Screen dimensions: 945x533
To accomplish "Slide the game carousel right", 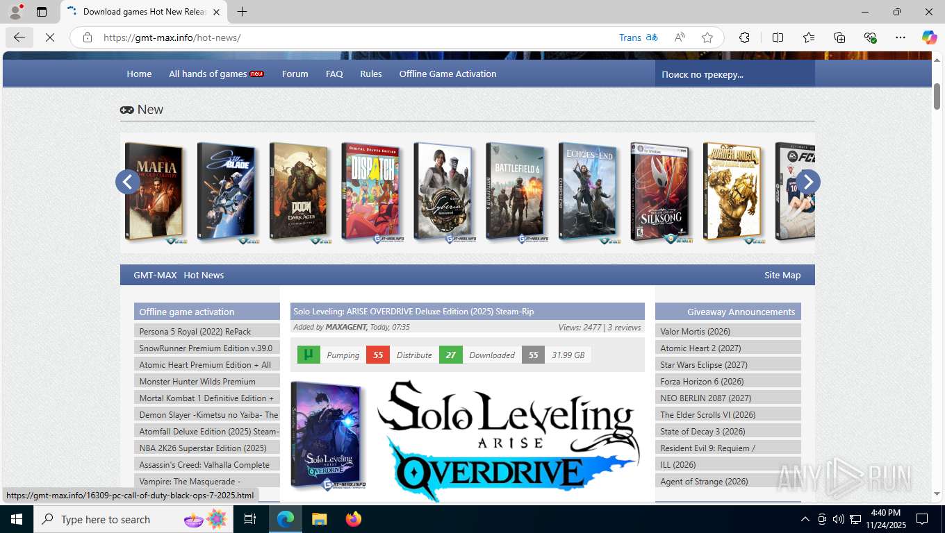I will [x=807, y=182].
